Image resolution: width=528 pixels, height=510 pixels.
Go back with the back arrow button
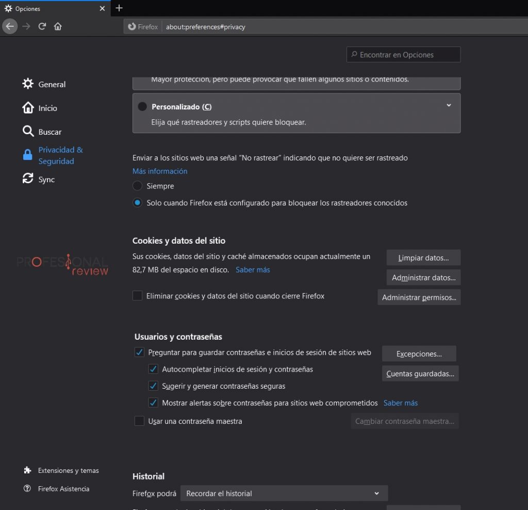click(x=10, y=26)
